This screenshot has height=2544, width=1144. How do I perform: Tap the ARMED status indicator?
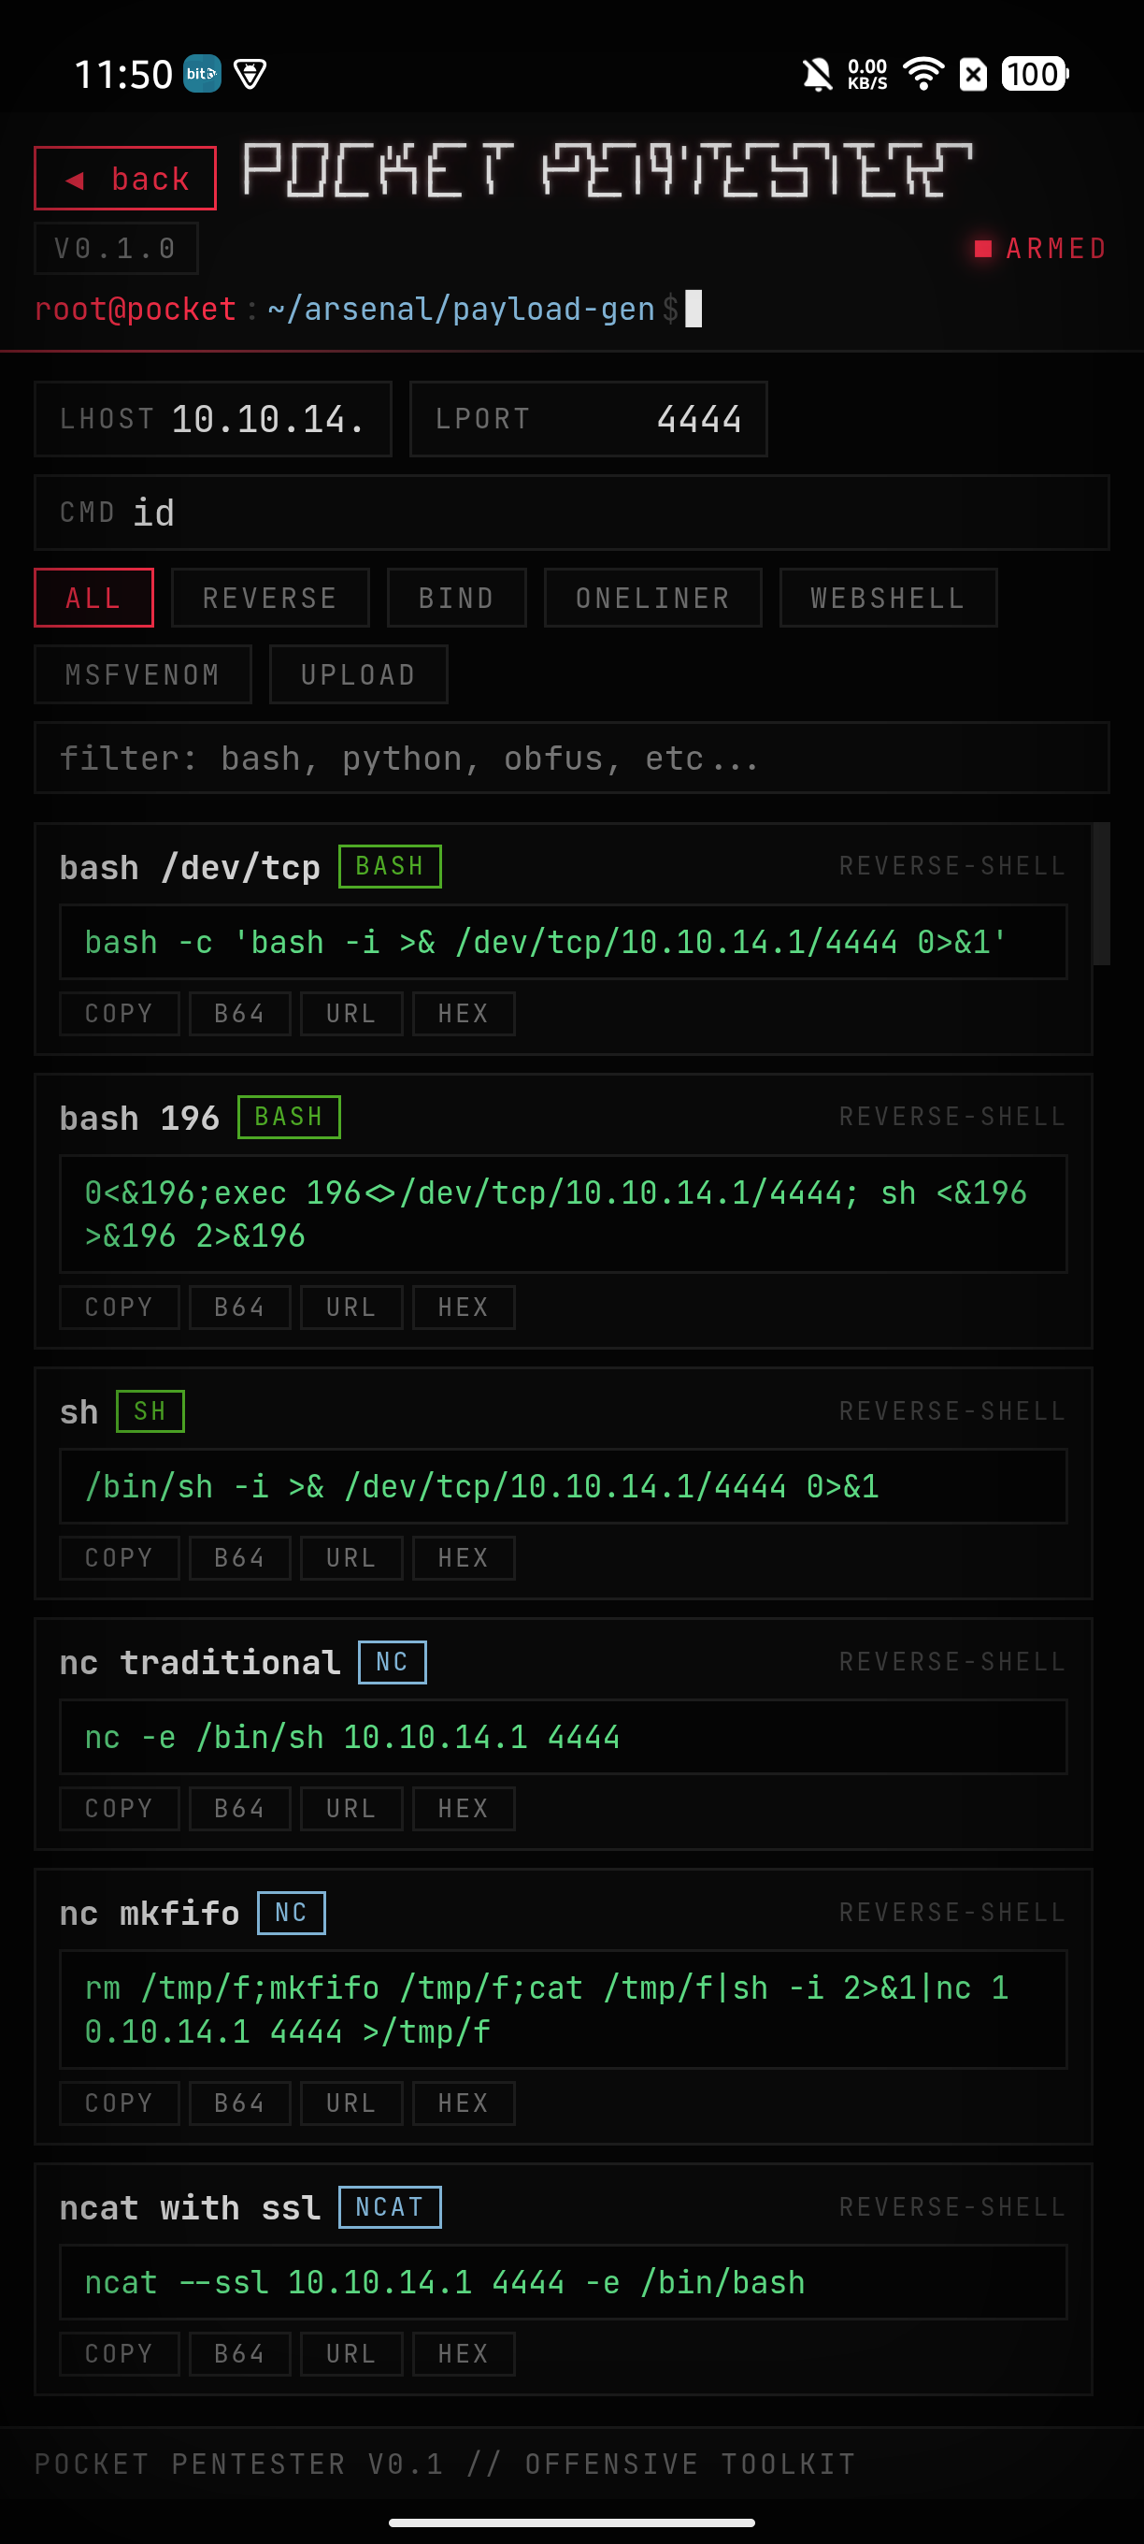(x=1040, y=248)
